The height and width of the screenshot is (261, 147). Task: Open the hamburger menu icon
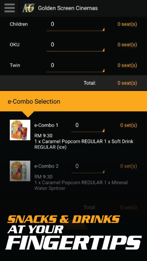[x=9, y=8]
